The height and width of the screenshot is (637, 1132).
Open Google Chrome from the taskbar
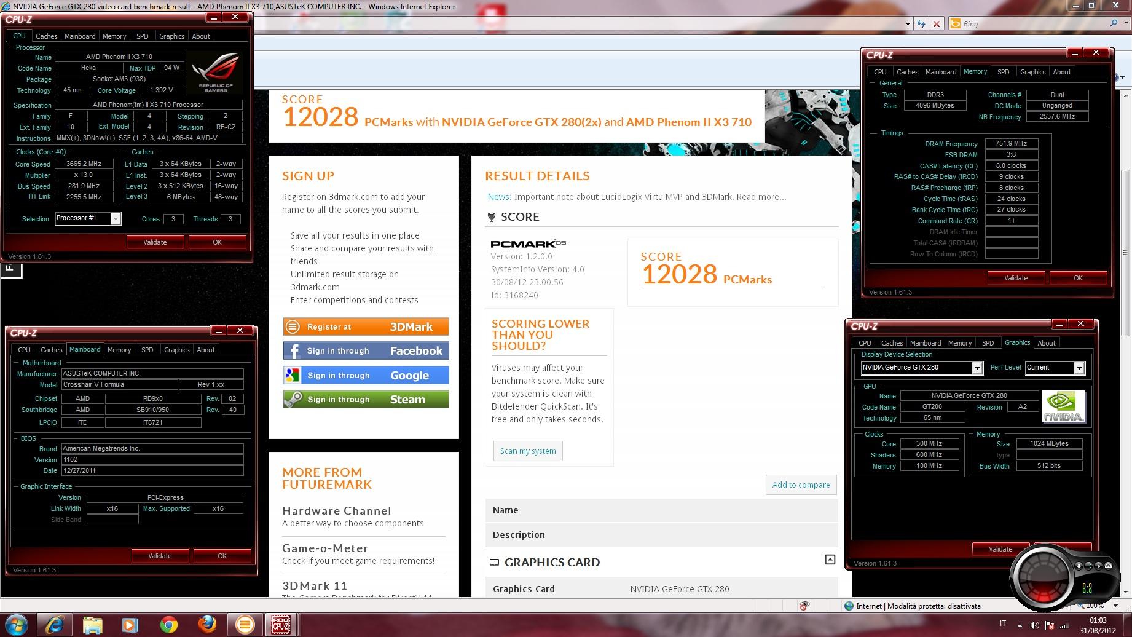(x=168, y=625)
